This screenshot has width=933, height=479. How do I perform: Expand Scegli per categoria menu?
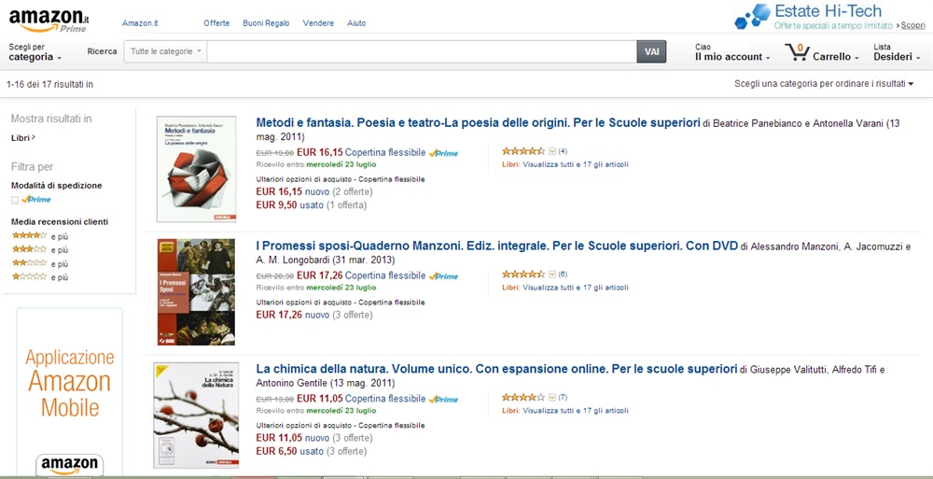tap(35, 52)
